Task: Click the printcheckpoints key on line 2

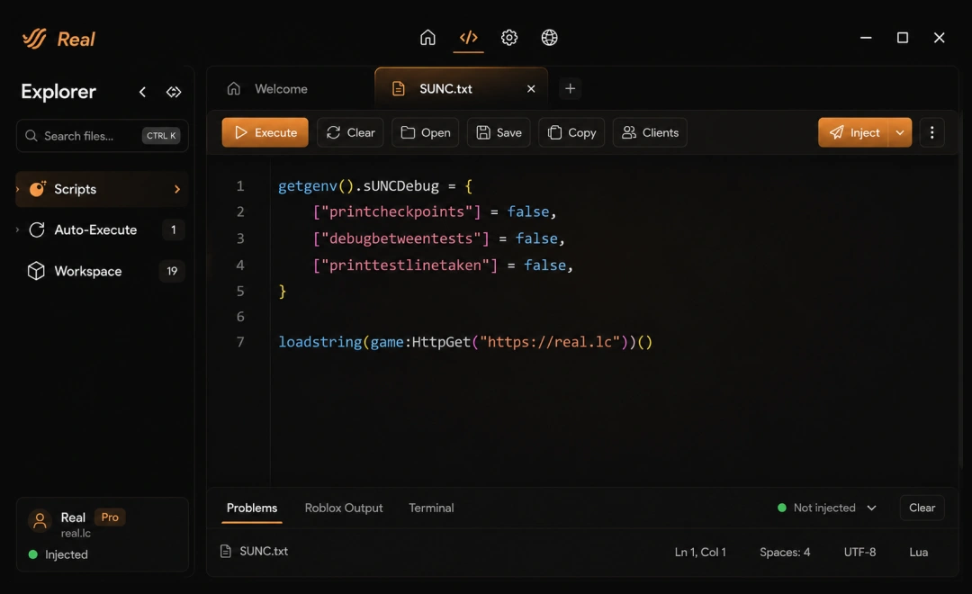Action: (x=397, y=212)
